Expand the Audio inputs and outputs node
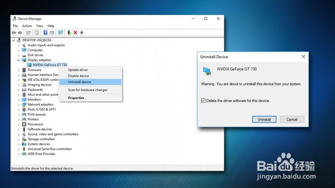Screen dimensions: 335x188 [x=19, y=45]
